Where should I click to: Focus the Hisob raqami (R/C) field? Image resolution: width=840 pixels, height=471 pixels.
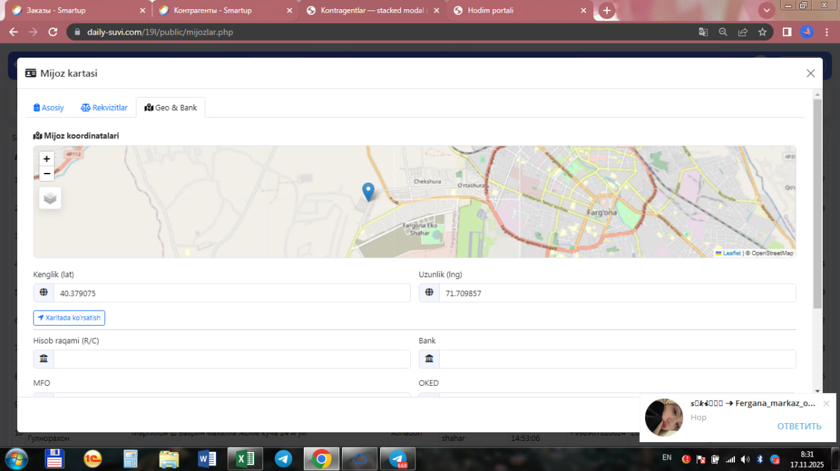(231, 359)
